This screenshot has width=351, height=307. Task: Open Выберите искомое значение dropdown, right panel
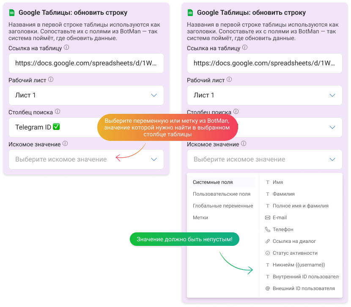click(265, 159)
